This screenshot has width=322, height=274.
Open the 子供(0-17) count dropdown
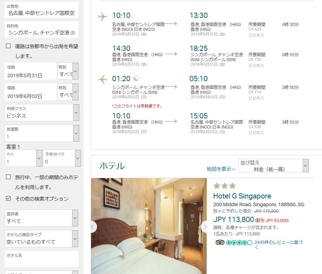point(62,158)
